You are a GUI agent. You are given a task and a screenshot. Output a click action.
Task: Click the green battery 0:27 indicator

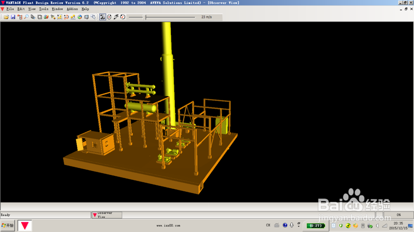click(315, 225)
